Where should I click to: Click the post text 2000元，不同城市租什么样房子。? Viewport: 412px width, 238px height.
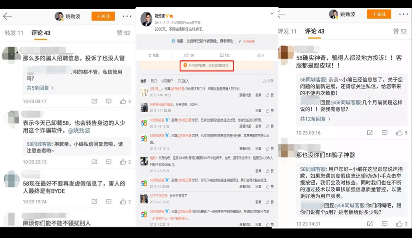[179, 29]
